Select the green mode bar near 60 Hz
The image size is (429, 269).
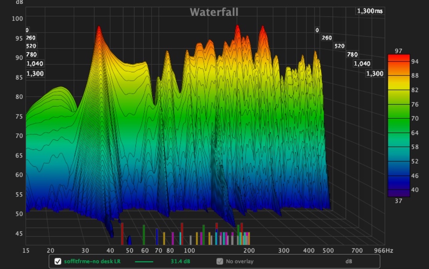click(144, 234)
